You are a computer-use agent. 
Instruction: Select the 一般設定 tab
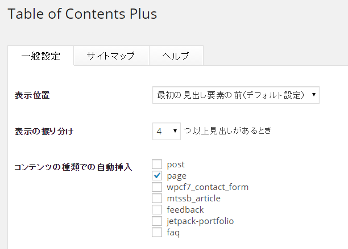pos(40,56)
